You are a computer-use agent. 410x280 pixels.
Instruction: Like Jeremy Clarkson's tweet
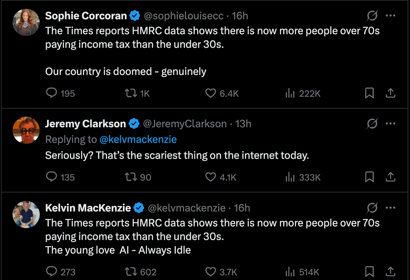tap(210, 177)
